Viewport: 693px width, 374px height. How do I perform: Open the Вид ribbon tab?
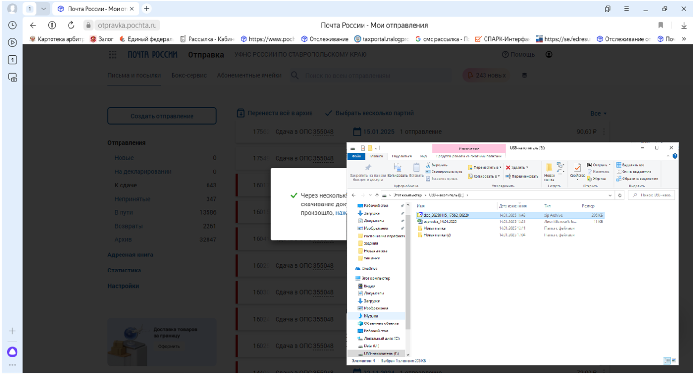pos(423,156)
